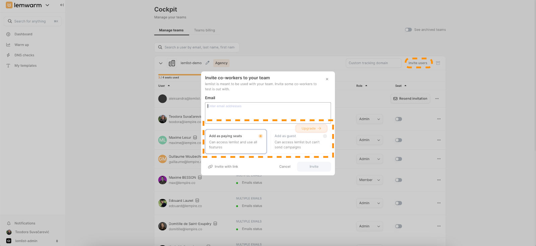Open the My templates sidebar item
The width and height of the screenshot is (536, 246).
(x=25, y=66)
